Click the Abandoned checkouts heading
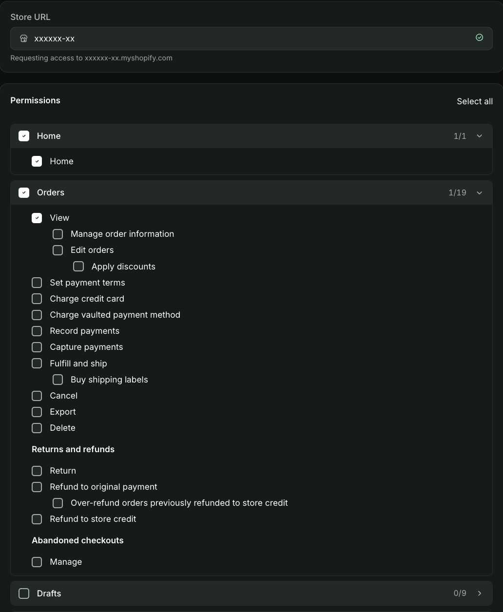The height and width of the screenshot is (612, 503). click(x=77, y=540)
